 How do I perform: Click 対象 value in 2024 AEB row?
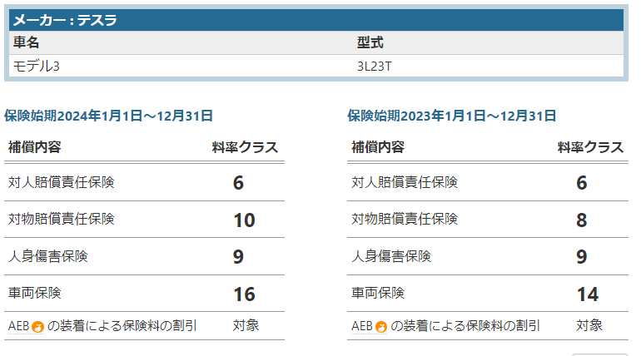(246, 325)
